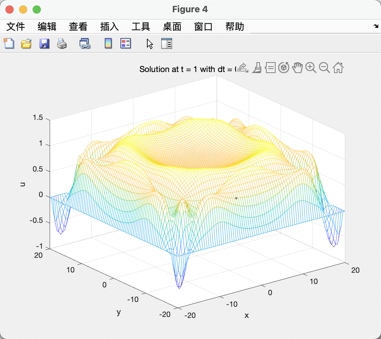This screenshot has height=339, width=381.
Task: Open a file using the folder icon
Action: click(26, 43)
